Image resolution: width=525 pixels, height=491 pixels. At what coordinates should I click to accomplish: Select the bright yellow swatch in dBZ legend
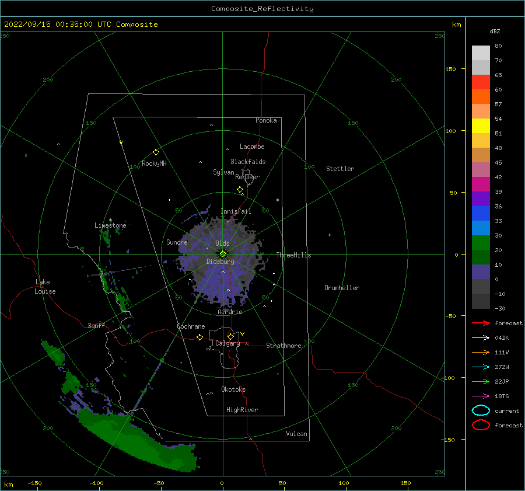click(481, 126)
